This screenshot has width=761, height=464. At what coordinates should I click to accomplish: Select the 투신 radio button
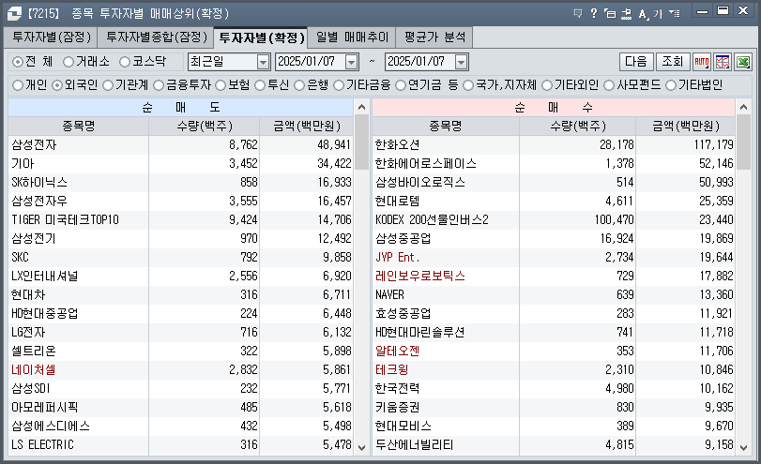[260, 85]
